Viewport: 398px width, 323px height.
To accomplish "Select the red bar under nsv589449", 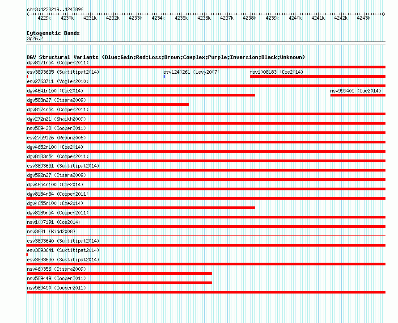I will [x=119, y=283].
